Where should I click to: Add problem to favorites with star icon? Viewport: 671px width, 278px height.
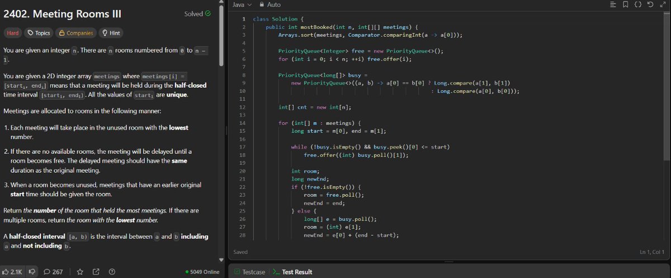[80, 272]
